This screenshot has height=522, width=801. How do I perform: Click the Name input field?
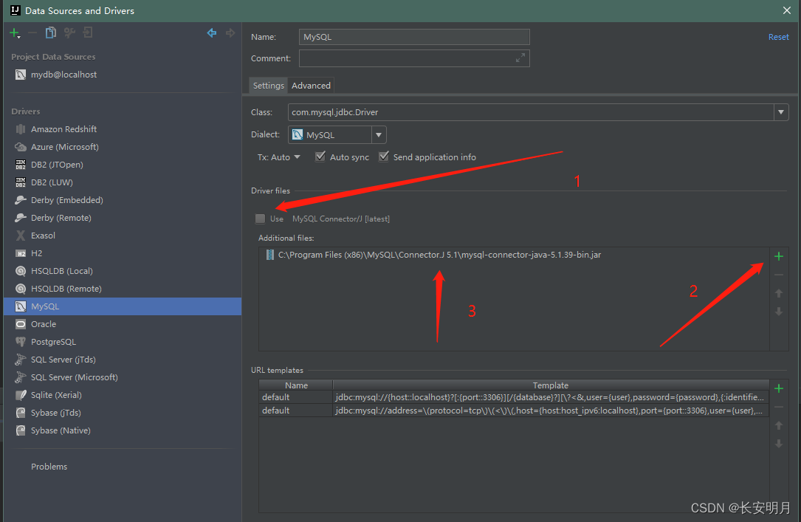414,37
